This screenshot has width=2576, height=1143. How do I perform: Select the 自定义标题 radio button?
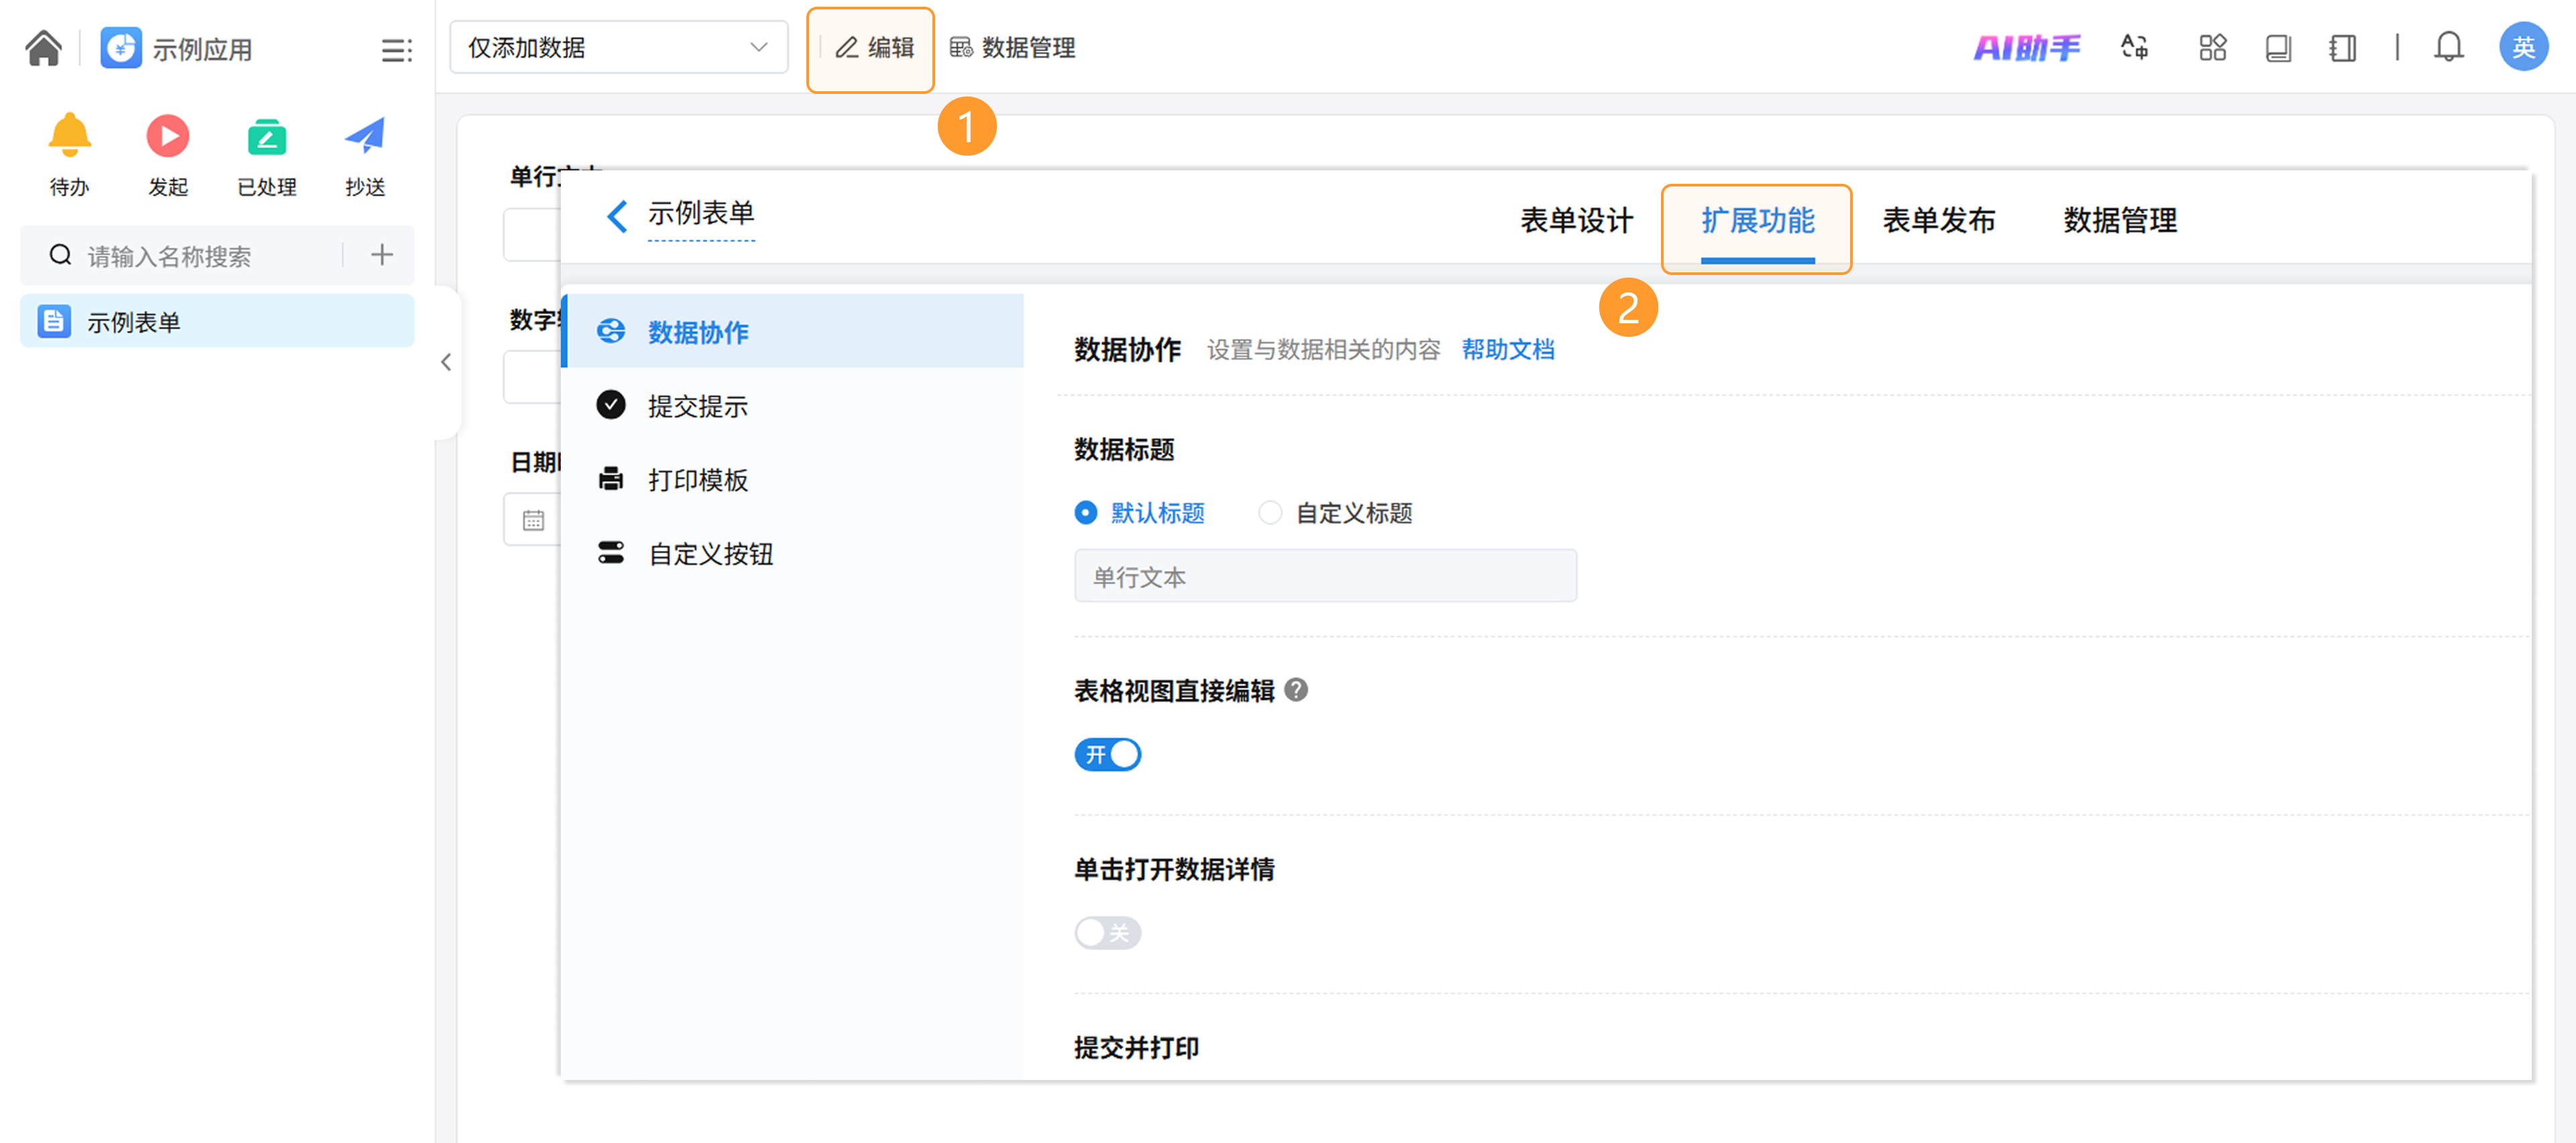pos(1270,513)
